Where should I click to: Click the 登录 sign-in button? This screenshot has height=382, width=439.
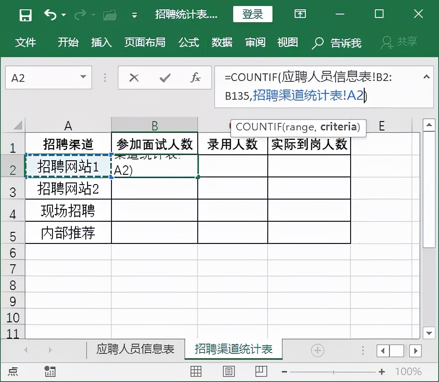tap(252, 14)
